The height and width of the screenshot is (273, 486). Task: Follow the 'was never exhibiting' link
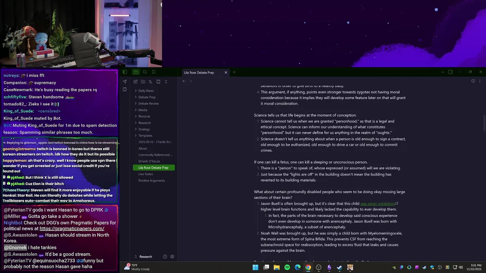point(377,204)
